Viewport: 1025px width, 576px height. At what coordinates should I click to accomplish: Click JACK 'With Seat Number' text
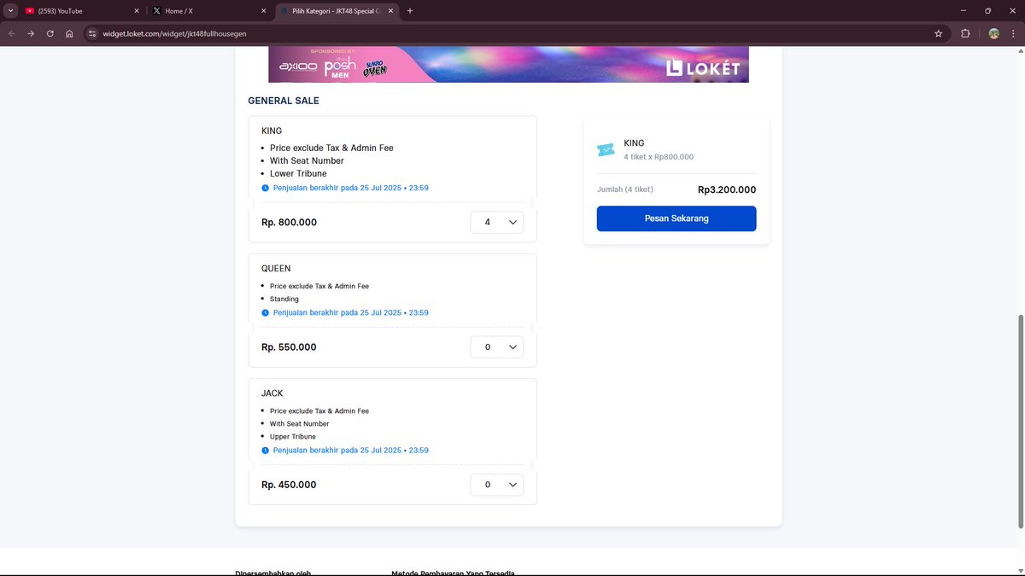coord(300,424)
